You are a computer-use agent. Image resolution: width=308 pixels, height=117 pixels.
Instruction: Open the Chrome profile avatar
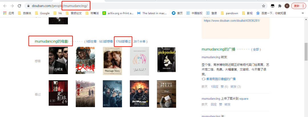pos(287,6)
